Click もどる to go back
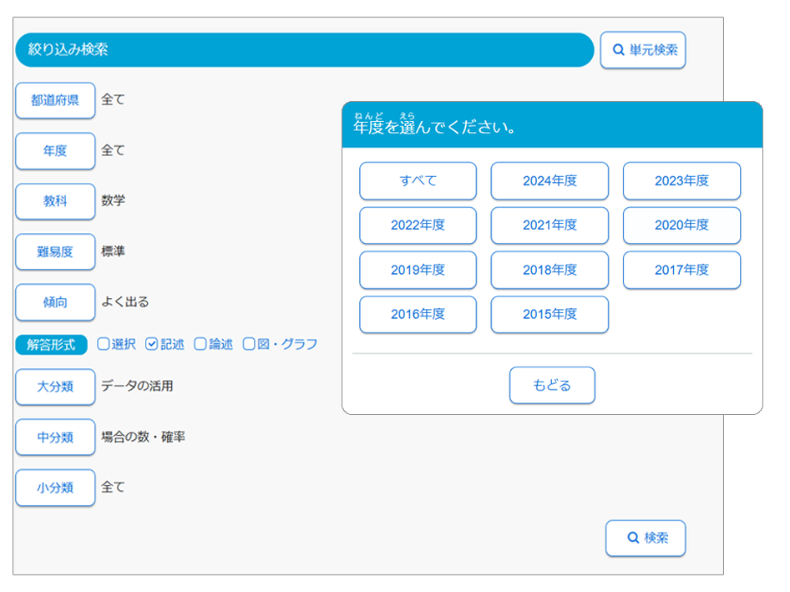Screen dimensions: 790x592 pos(552,386)
